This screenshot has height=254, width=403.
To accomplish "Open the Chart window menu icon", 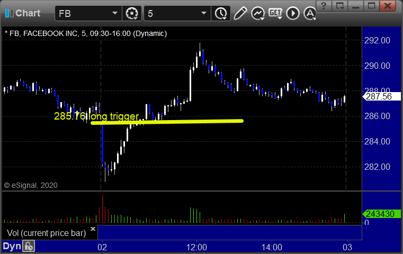I will tap(9, 13).
